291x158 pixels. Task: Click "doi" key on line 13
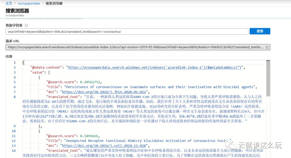tap(51, 146)
